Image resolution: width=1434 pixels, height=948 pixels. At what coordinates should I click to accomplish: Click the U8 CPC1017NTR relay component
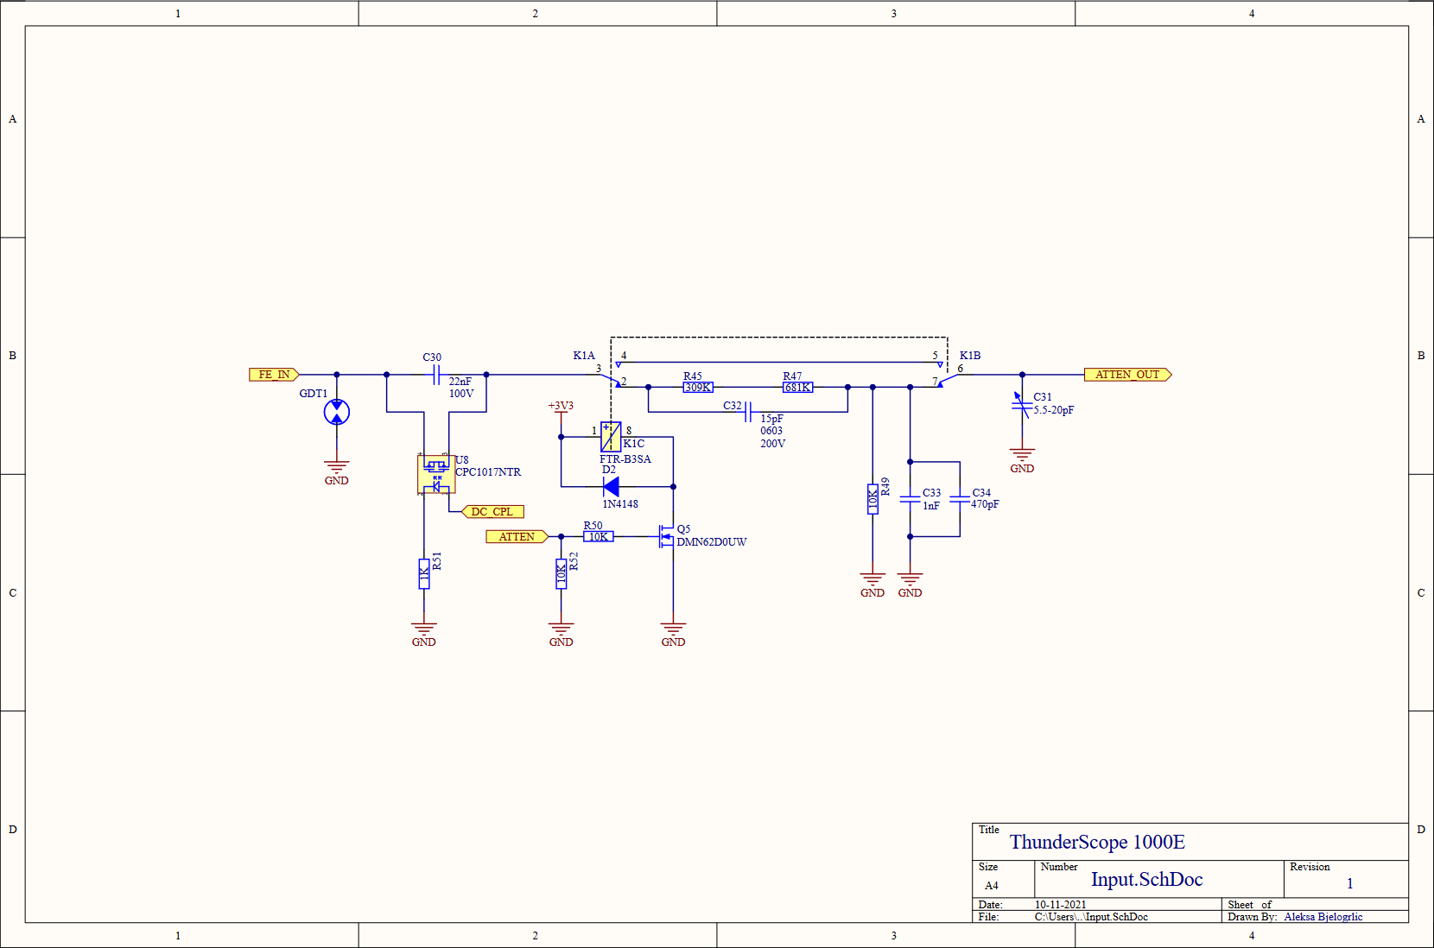tap(435, 474)
